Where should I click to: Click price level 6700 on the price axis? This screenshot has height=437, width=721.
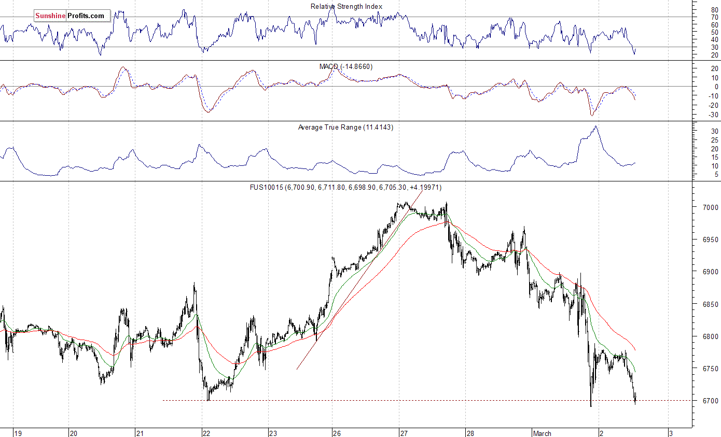(x=711, y=401)
